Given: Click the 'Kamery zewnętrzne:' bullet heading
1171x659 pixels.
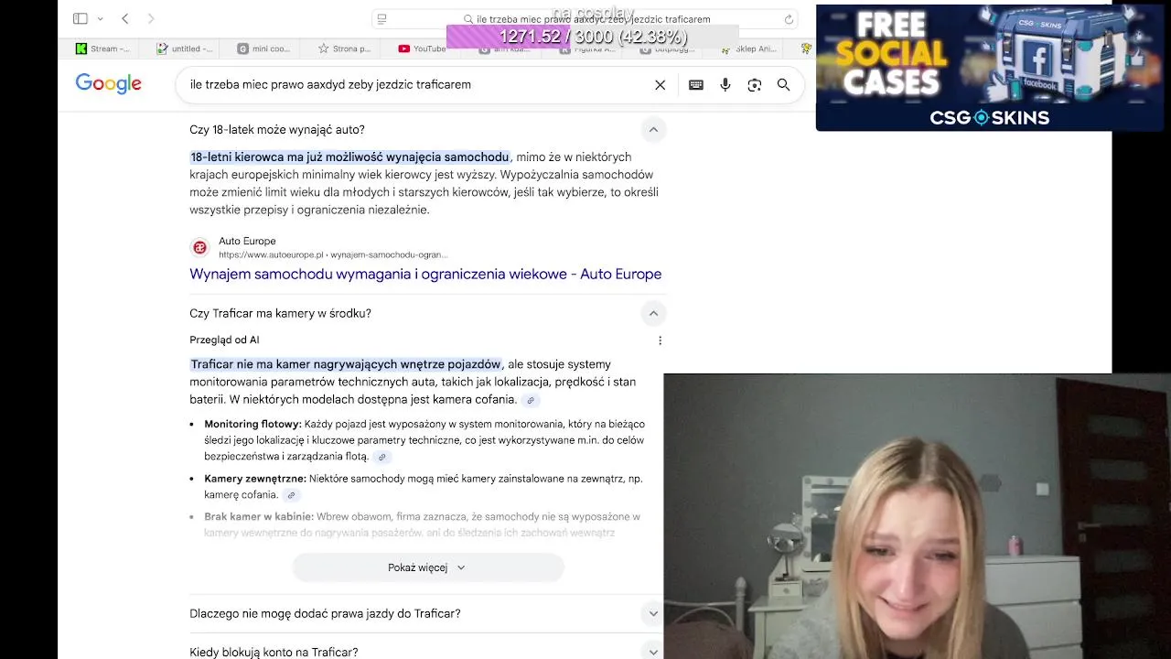Looking at the screenshot, I should (x=255, y=479).
